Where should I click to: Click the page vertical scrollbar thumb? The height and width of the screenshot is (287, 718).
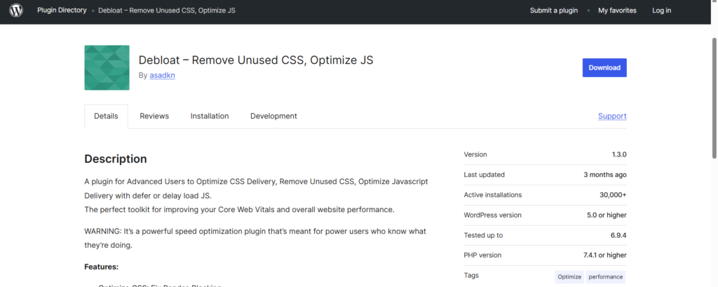(714, 98)
